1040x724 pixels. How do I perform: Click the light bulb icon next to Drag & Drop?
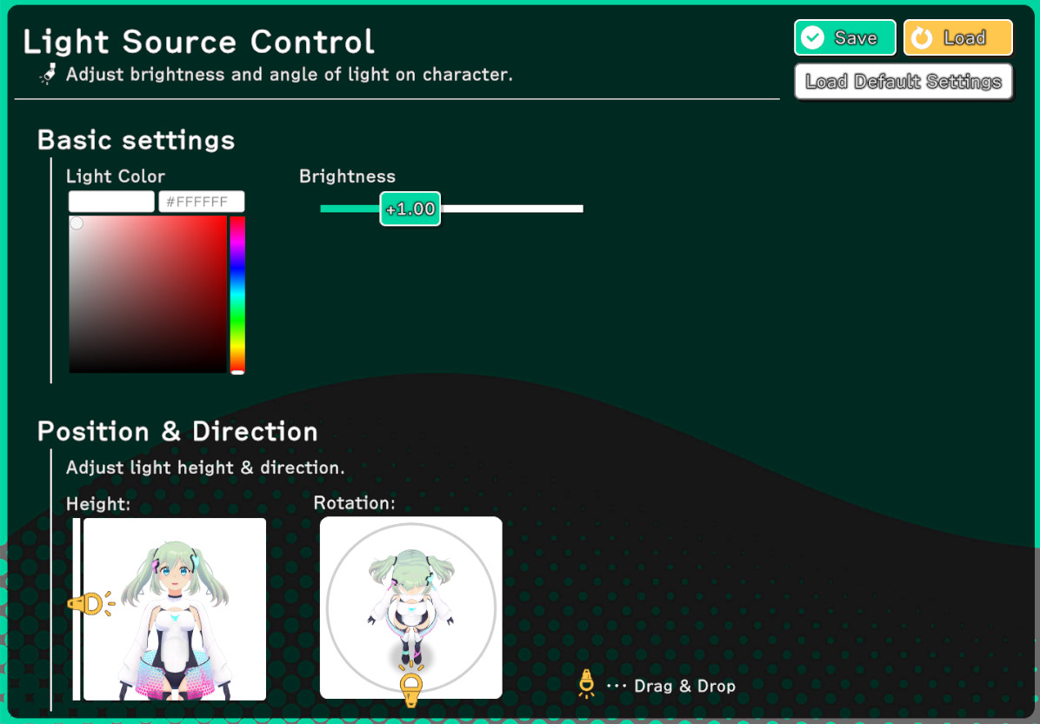587,685
